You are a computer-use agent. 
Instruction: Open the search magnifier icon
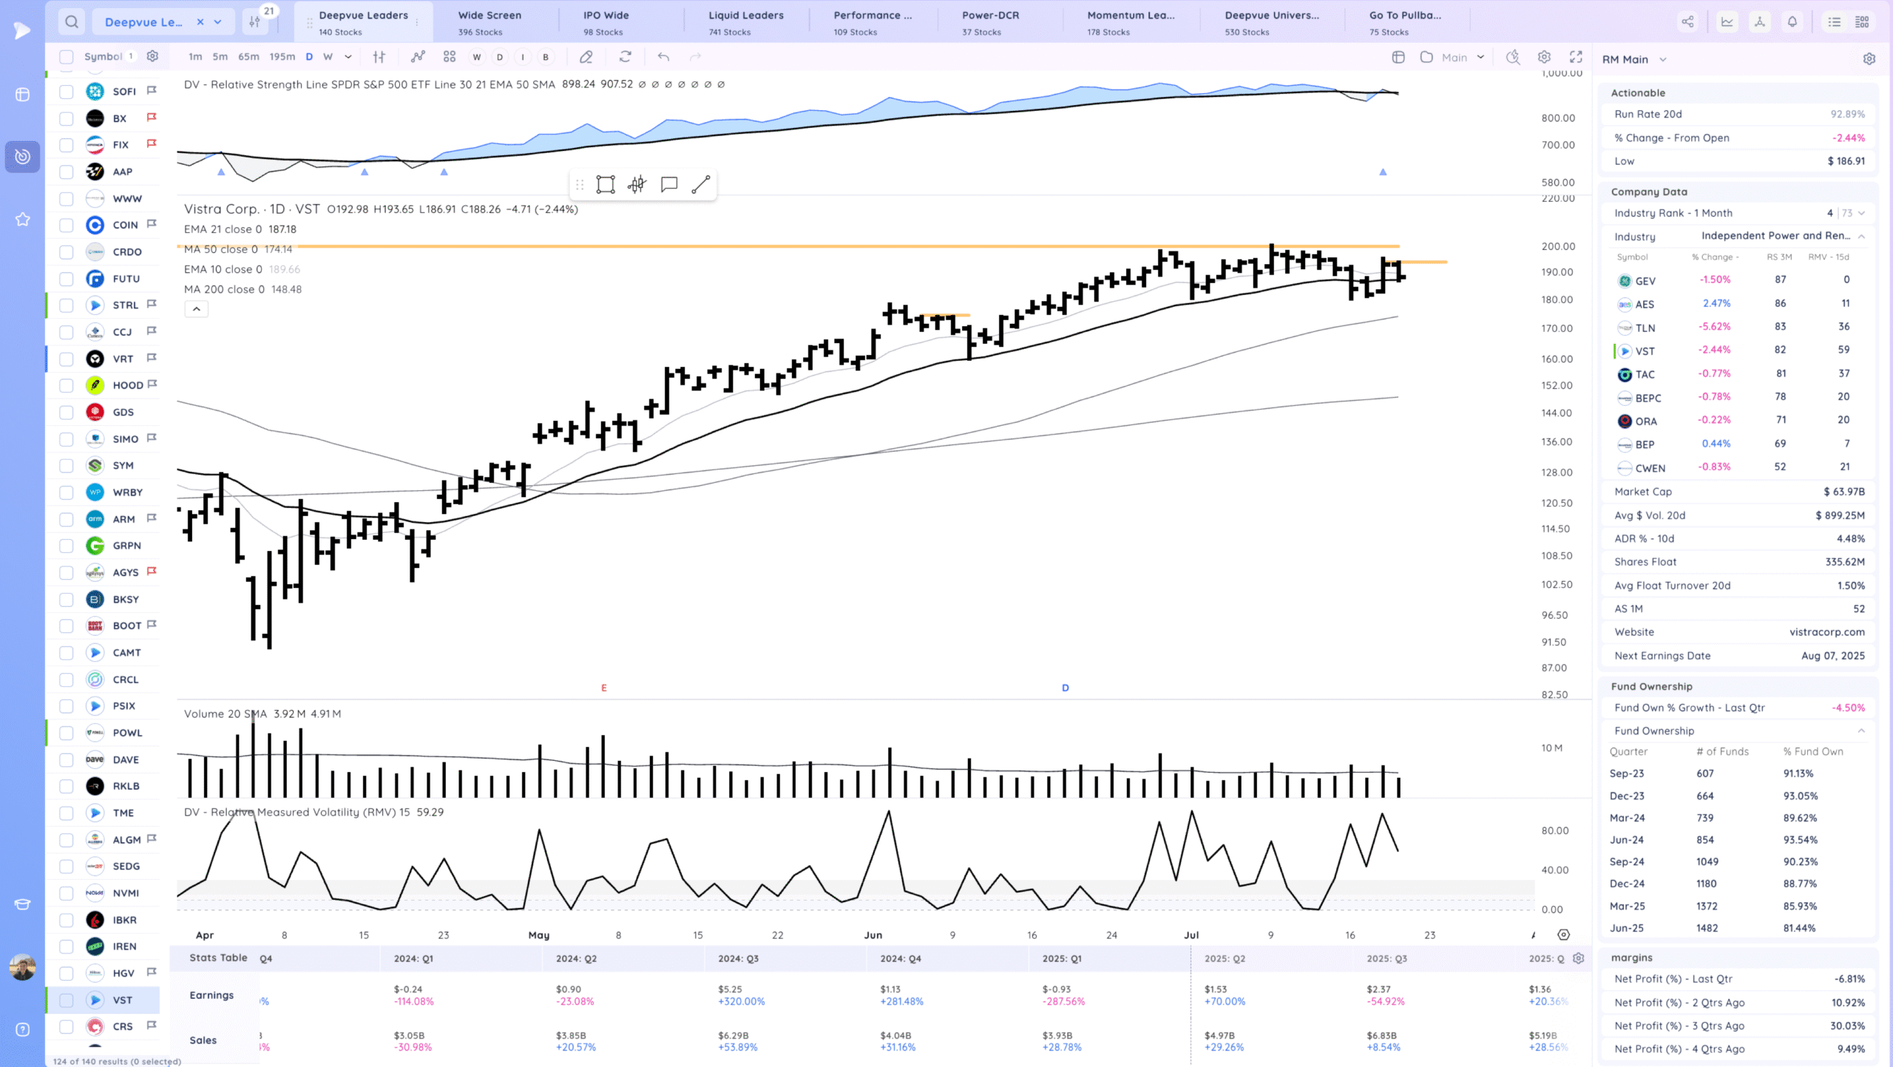[71, 21]
